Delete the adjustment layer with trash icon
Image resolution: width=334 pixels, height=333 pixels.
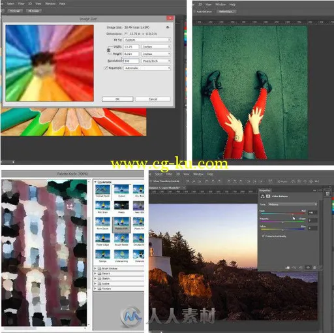point(314,268)
